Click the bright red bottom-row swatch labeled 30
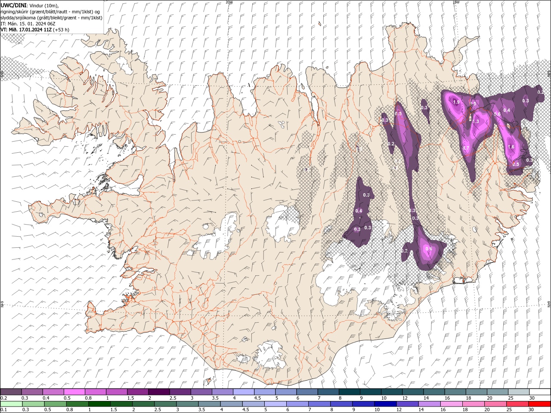551x413 pixels. [539, 404]
